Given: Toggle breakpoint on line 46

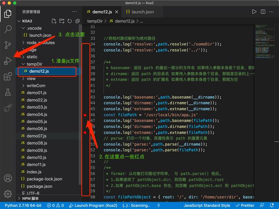Looking at the screenshot, I should tap(85, 115).
